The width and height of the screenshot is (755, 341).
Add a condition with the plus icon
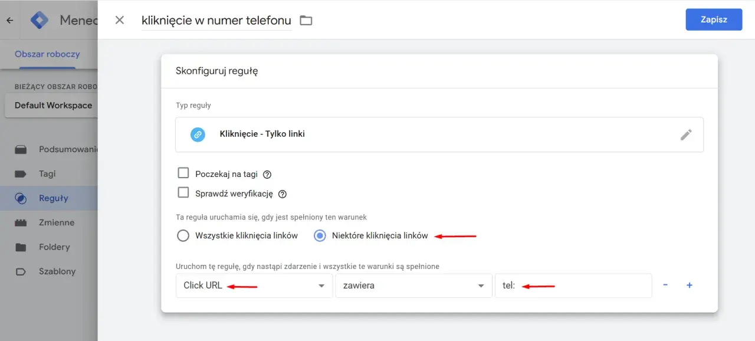click(x=689, y=286)
